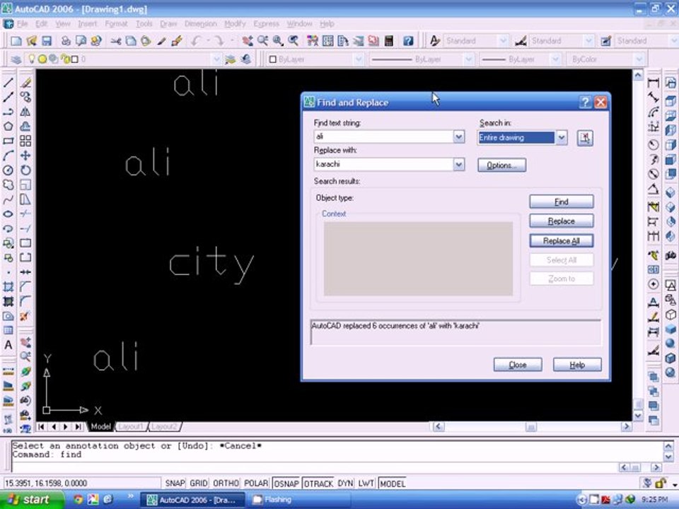Toggle DYN dynamic input in status bar

345,483
